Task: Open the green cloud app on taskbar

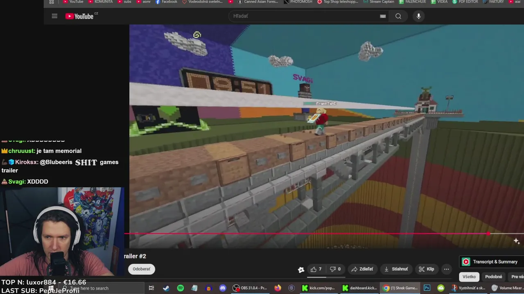Action: [x=441, y=288]
